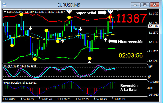
Task: Click the Reversión A La Baja text label
Action: tap(129, 87)
